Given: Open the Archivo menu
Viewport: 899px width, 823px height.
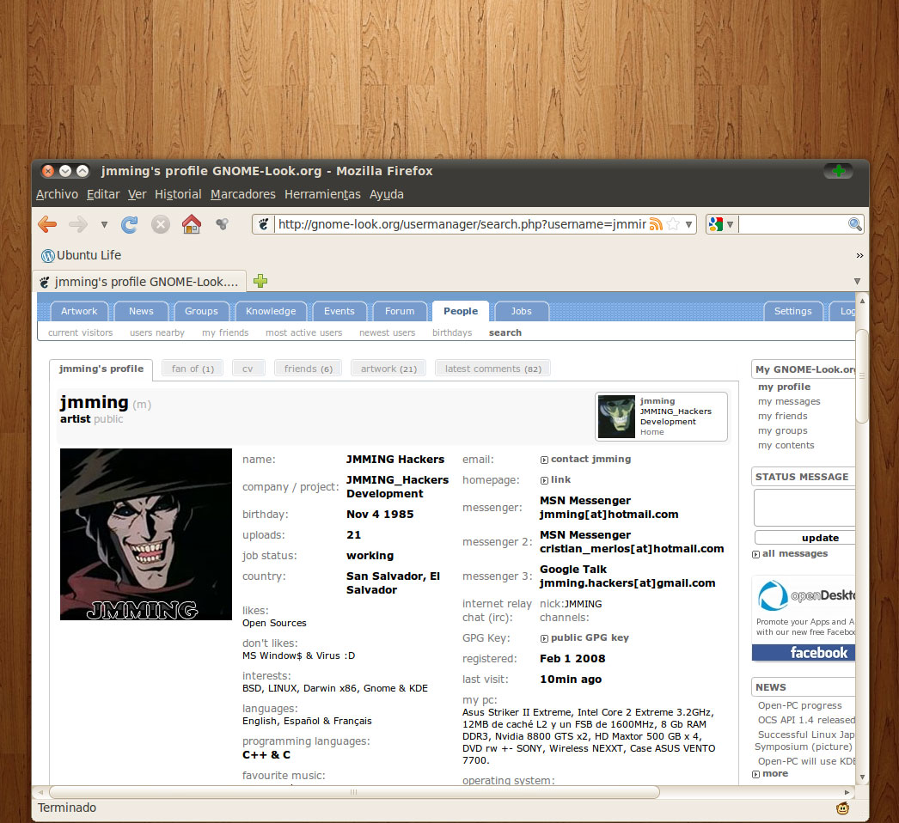Looking at the screenshot, I should pos(57,194).
